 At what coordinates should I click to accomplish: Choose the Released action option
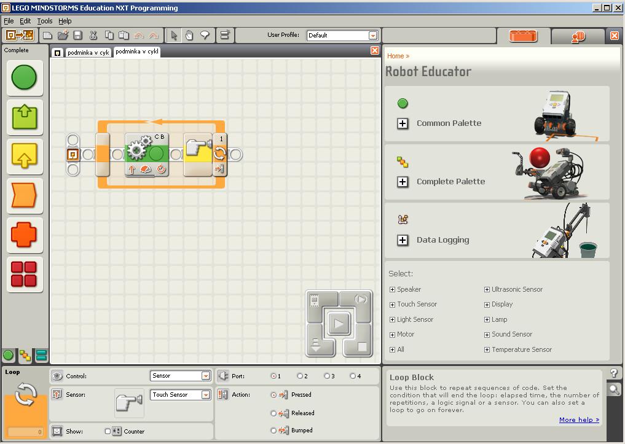pos(273,413)
